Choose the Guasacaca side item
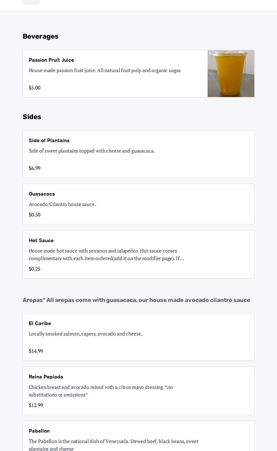The width and height of the screenshot is (277, 451). tap(138, 204)
